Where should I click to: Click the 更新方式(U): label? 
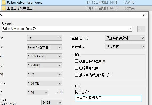tap(81, 38)
